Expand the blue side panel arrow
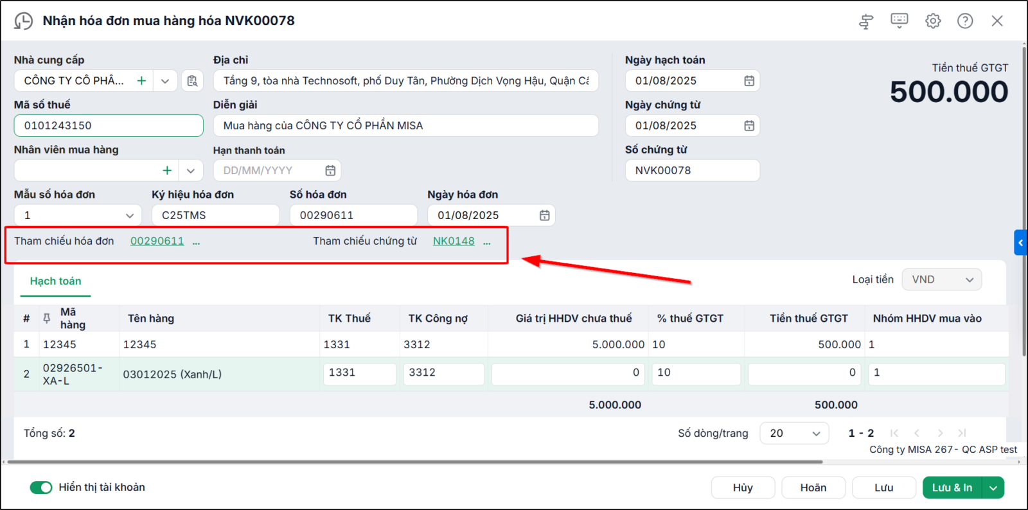 tap(1020, 243)
